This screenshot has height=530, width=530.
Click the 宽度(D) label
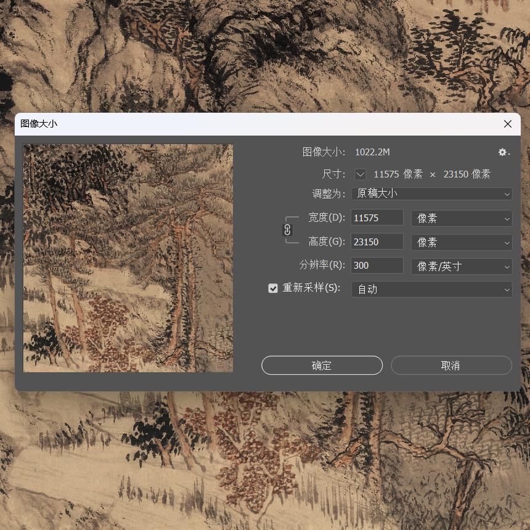click(x=327, y=218)
